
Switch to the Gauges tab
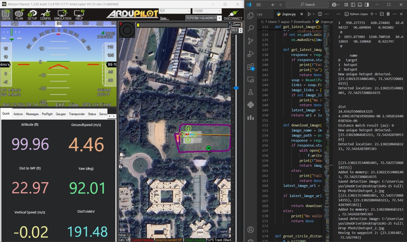[x=61, y=114]
